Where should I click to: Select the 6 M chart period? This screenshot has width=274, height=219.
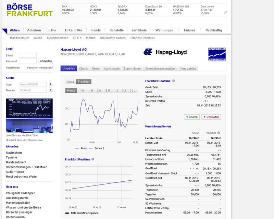(108, 90)
